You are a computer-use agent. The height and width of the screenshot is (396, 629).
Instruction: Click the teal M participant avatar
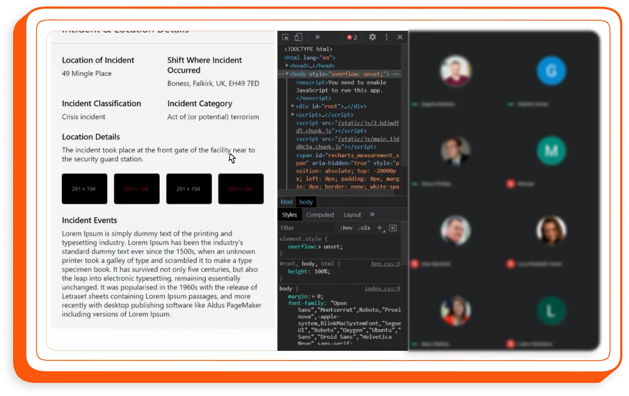pyautogui.click(x=551, y=151)
